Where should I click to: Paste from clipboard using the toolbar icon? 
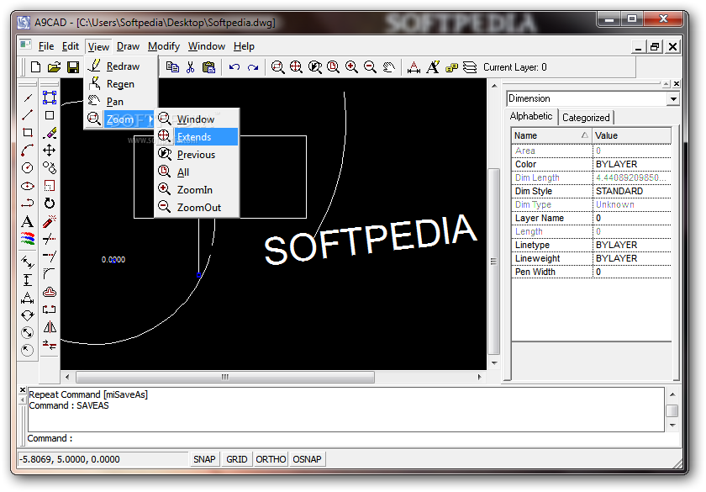click(x=209, y=67)
